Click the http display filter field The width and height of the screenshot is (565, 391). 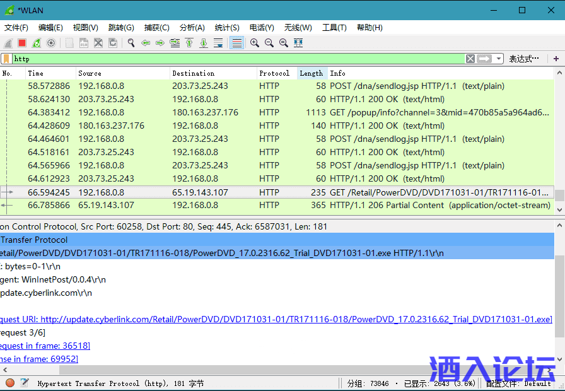(240, 59)
